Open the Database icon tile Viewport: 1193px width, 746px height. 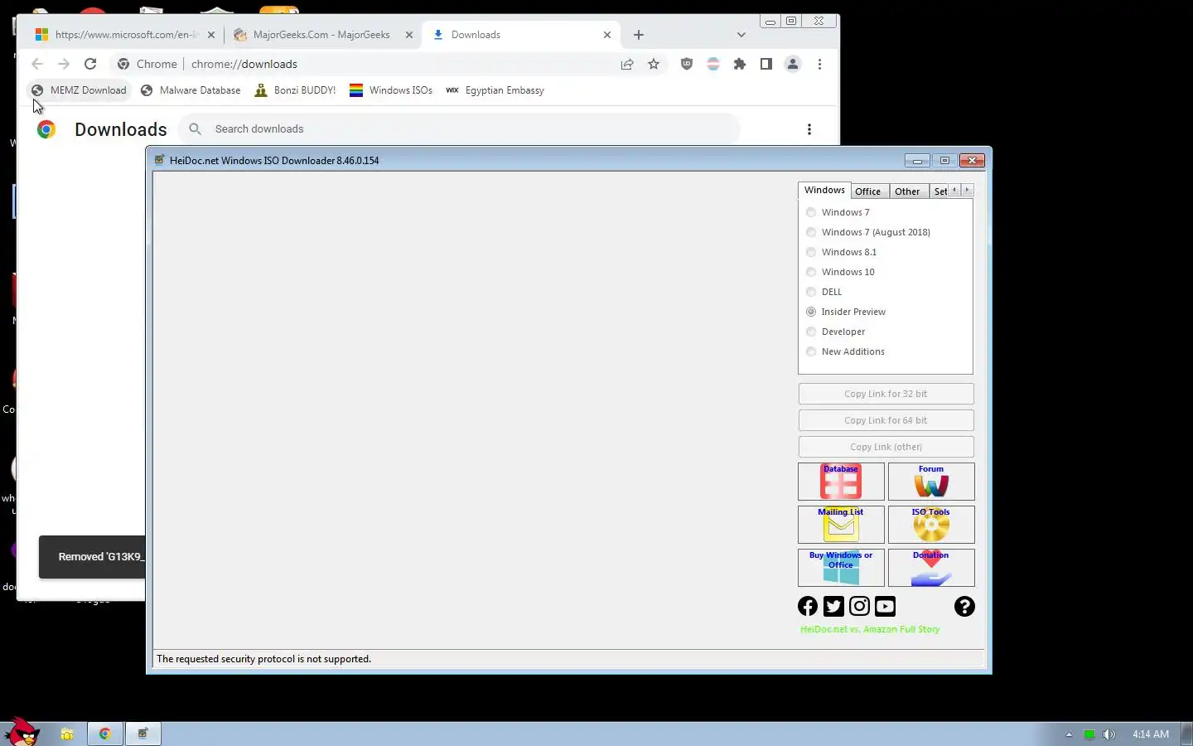(841, 482)
